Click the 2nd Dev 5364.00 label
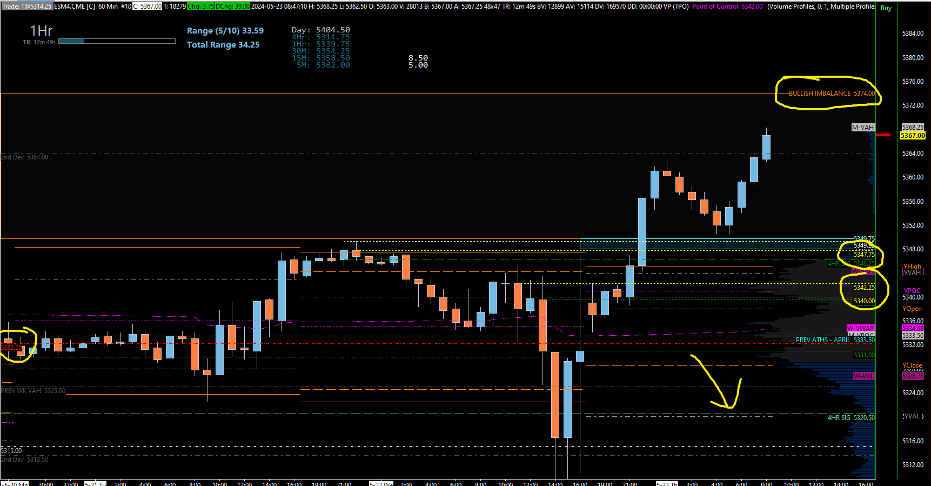The width and height of the screenshot is (931, 486). [x=25, y=157]
